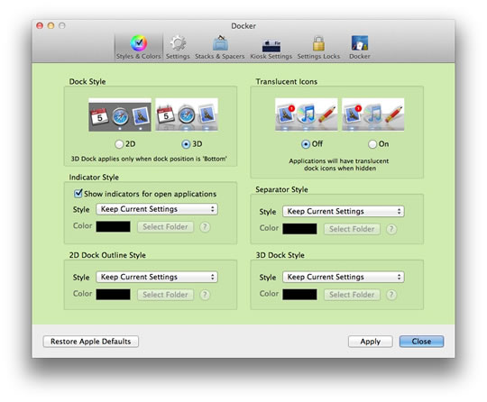
Task: Open 2D Dock Outline Style dropdown
Action: click(x=157, y=277)
